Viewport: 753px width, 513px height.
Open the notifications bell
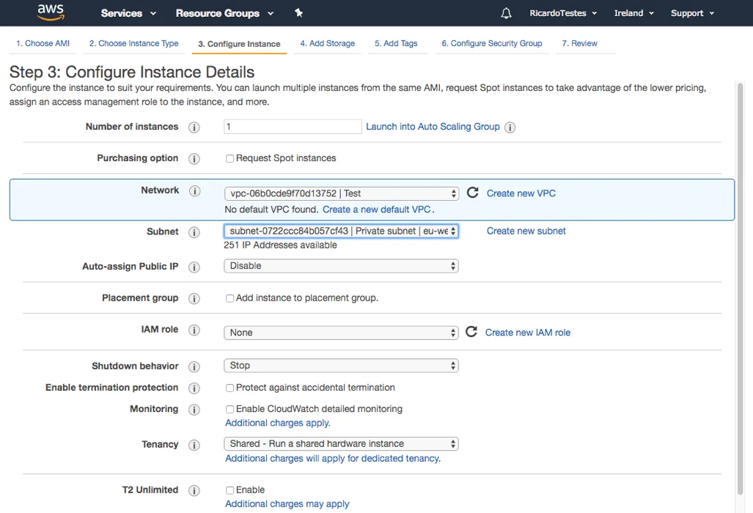[506, 13]
